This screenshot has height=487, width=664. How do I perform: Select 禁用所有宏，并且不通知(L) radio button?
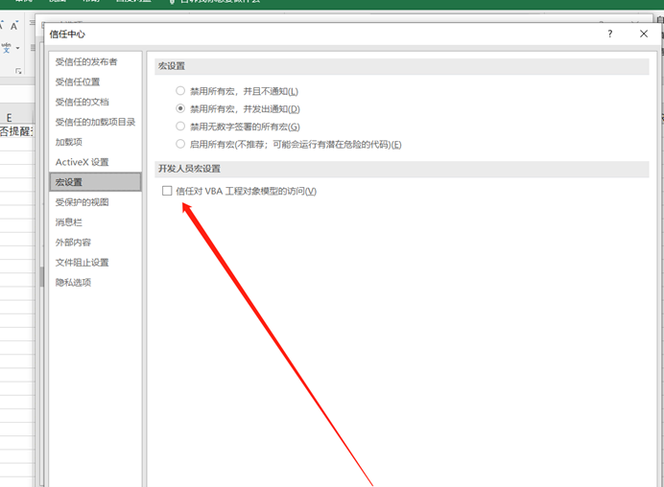click(x=180, y=91)
